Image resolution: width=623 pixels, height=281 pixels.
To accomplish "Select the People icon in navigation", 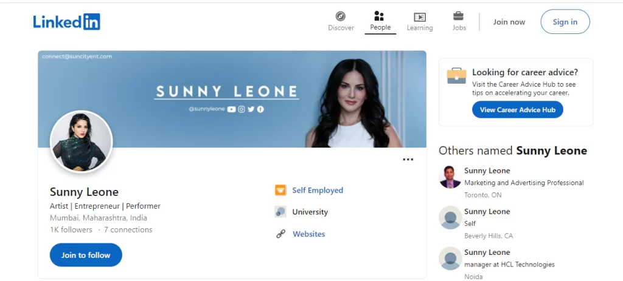I will click(380, 16).
